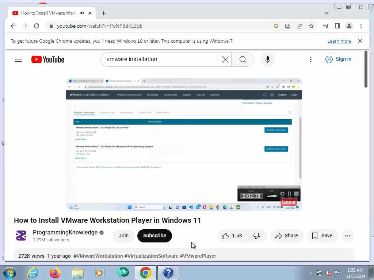
Task: Click the page vertical scrollbar thumb
Action: 366,69
